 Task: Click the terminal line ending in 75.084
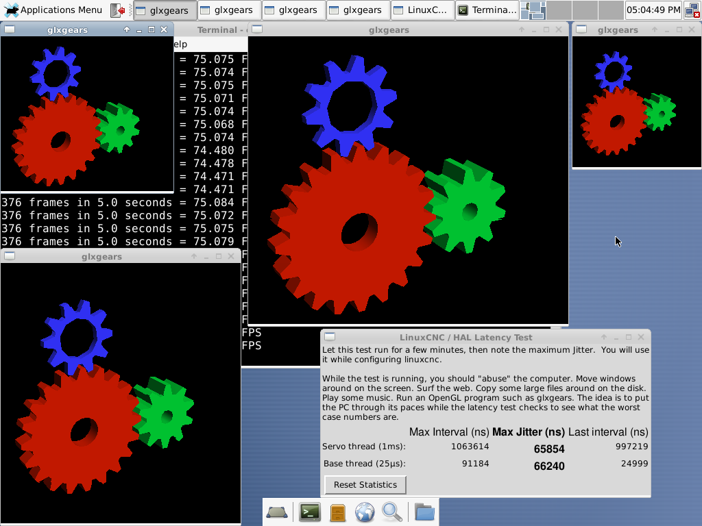[124, 203]
